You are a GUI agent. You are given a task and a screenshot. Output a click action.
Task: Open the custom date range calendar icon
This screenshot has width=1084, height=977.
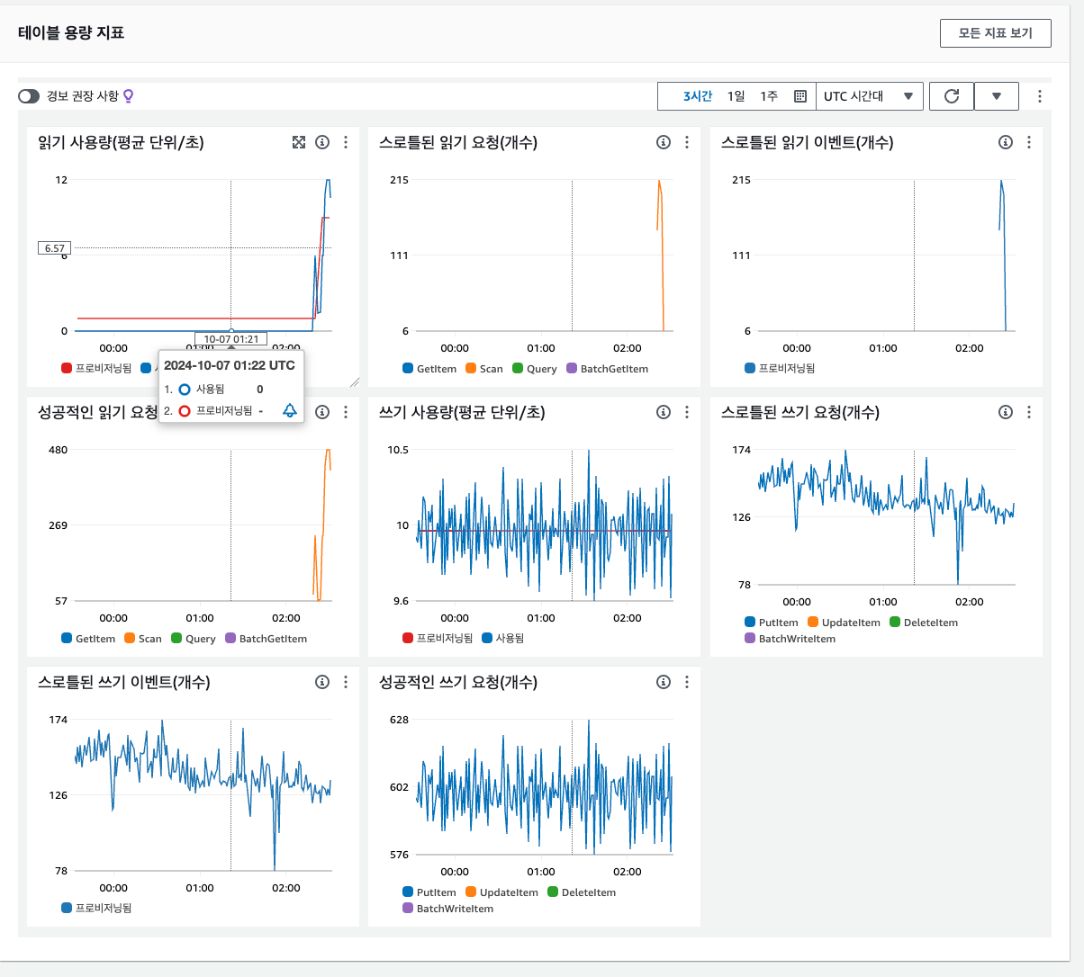click(800, 96)
